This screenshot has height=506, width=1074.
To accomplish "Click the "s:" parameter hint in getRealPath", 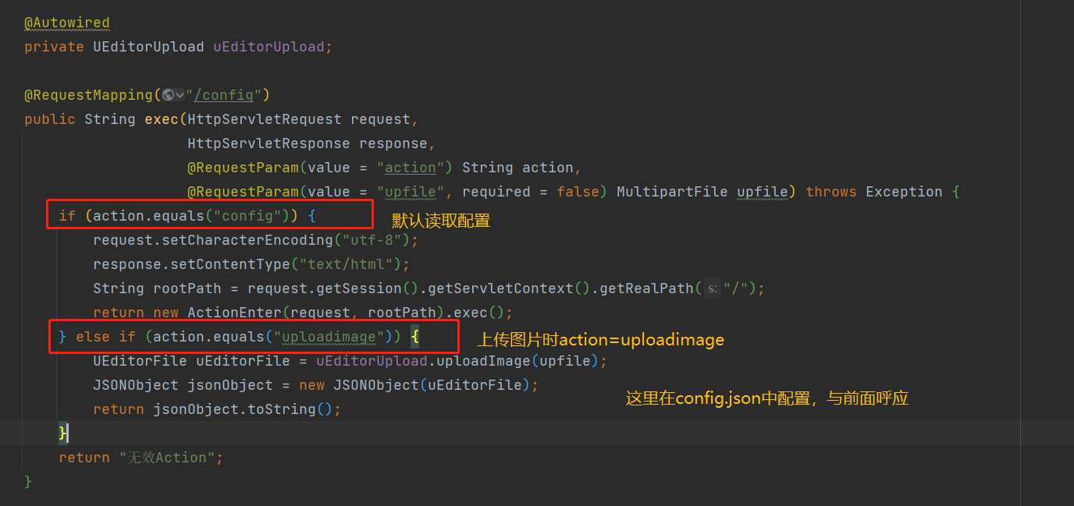I will pos(712,288).
